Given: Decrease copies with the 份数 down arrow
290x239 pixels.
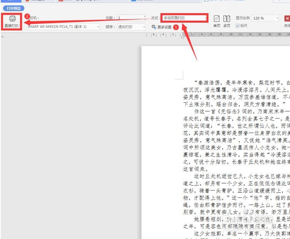Looking at the screenshot, I should [x=145, y=19].
